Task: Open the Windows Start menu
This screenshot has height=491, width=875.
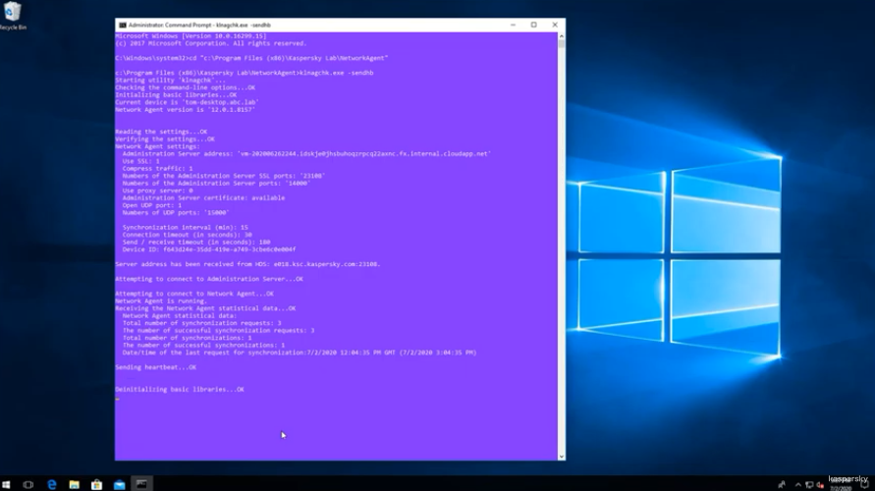Action: pyautogui.click(x=6, y=484)
